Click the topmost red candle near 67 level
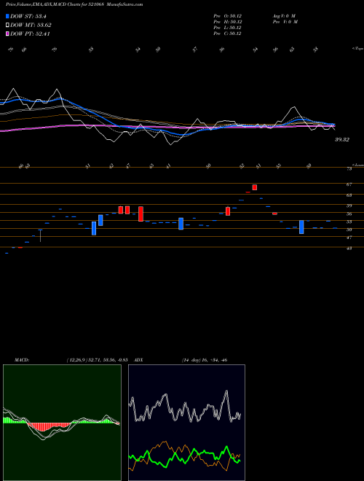Image resolution: width=364 pixels, height=481 pixels. 255,187
